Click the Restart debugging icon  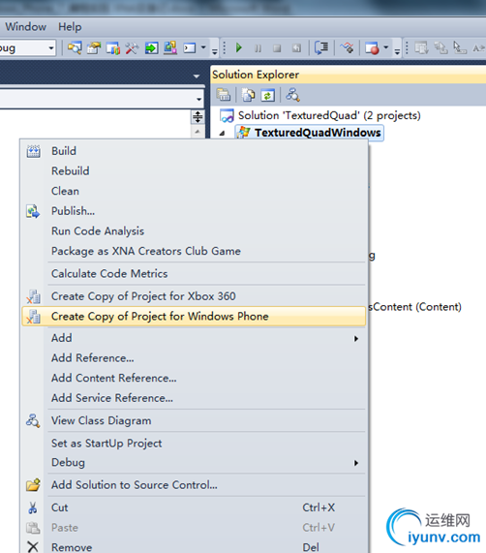point(296,48)
